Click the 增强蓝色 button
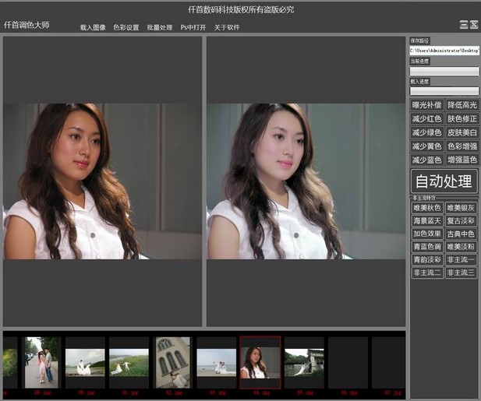This screenshot has height=401, width=481. pyautogui.click(x=462, y=160)
